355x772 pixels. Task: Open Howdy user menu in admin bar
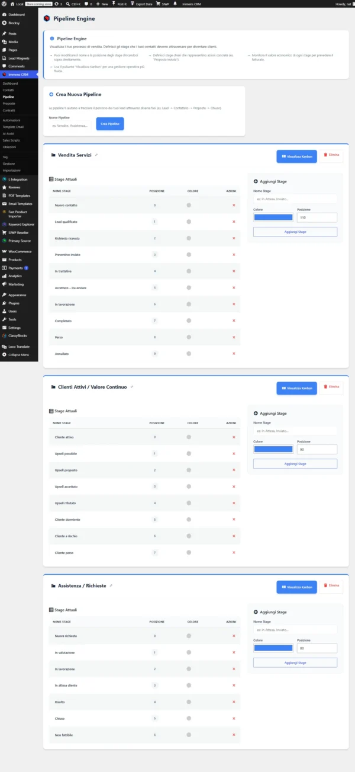click(x=344, y=4)
